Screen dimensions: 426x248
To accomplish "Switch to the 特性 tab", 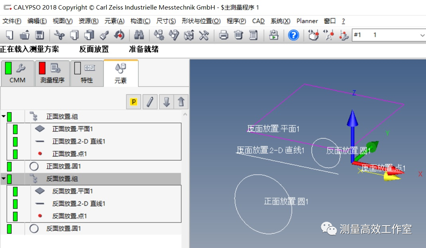I will click(x=86, y=73).
